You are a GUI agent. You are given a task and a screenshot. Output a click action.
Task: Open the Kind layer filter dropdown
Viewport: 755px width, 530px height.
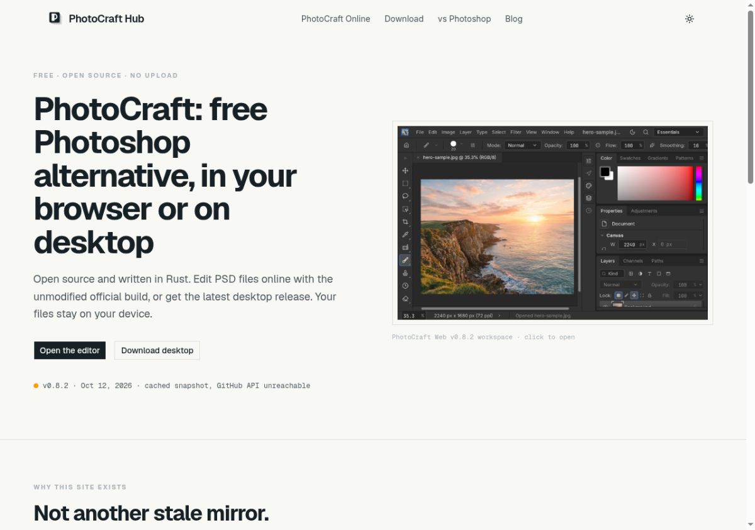[x=613, y=273]
